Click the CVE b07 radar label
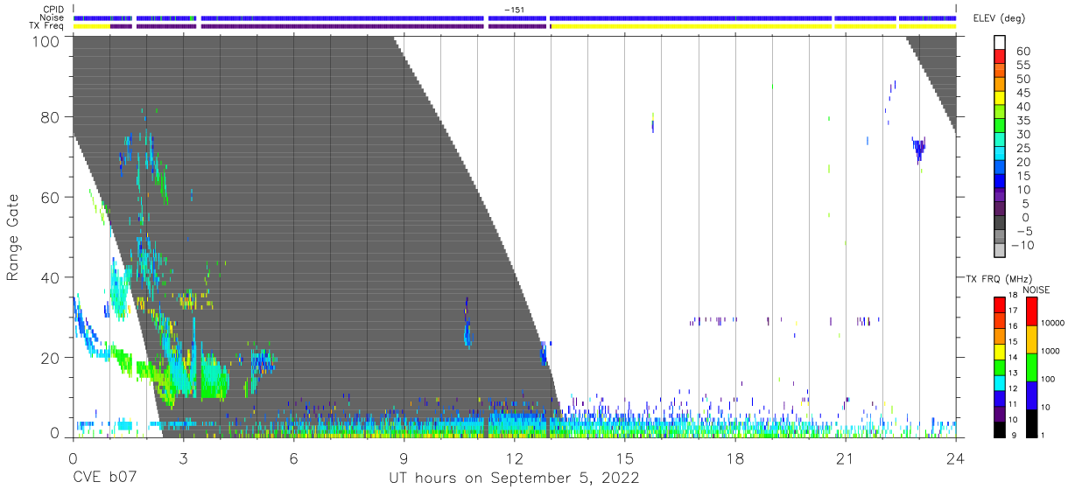 [x=103, y=479]
